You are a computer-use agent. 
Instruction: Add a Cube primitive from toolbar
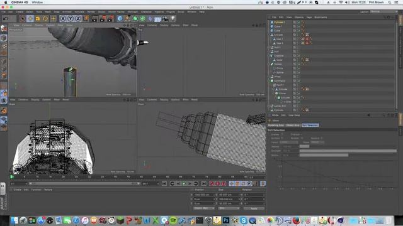120,18
